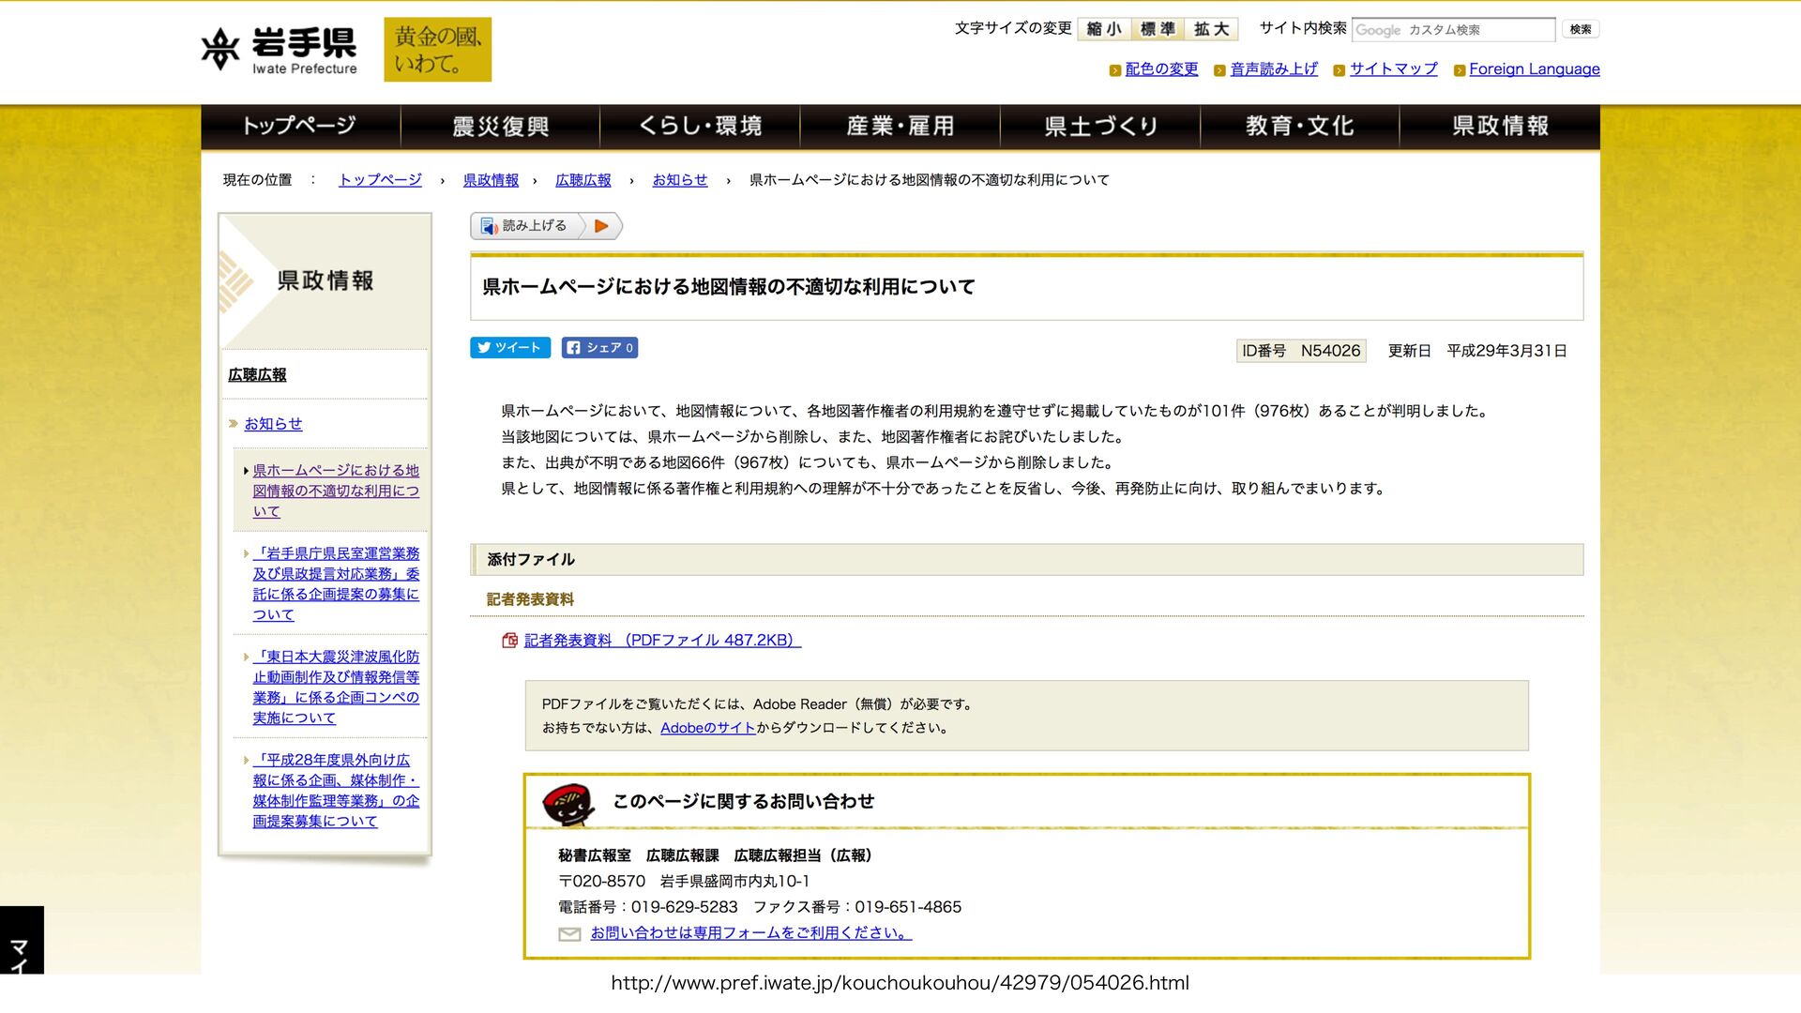Open the 産業・雇用 navigation tab
Screen dimensions: 1801x1013
pos(900,127)
